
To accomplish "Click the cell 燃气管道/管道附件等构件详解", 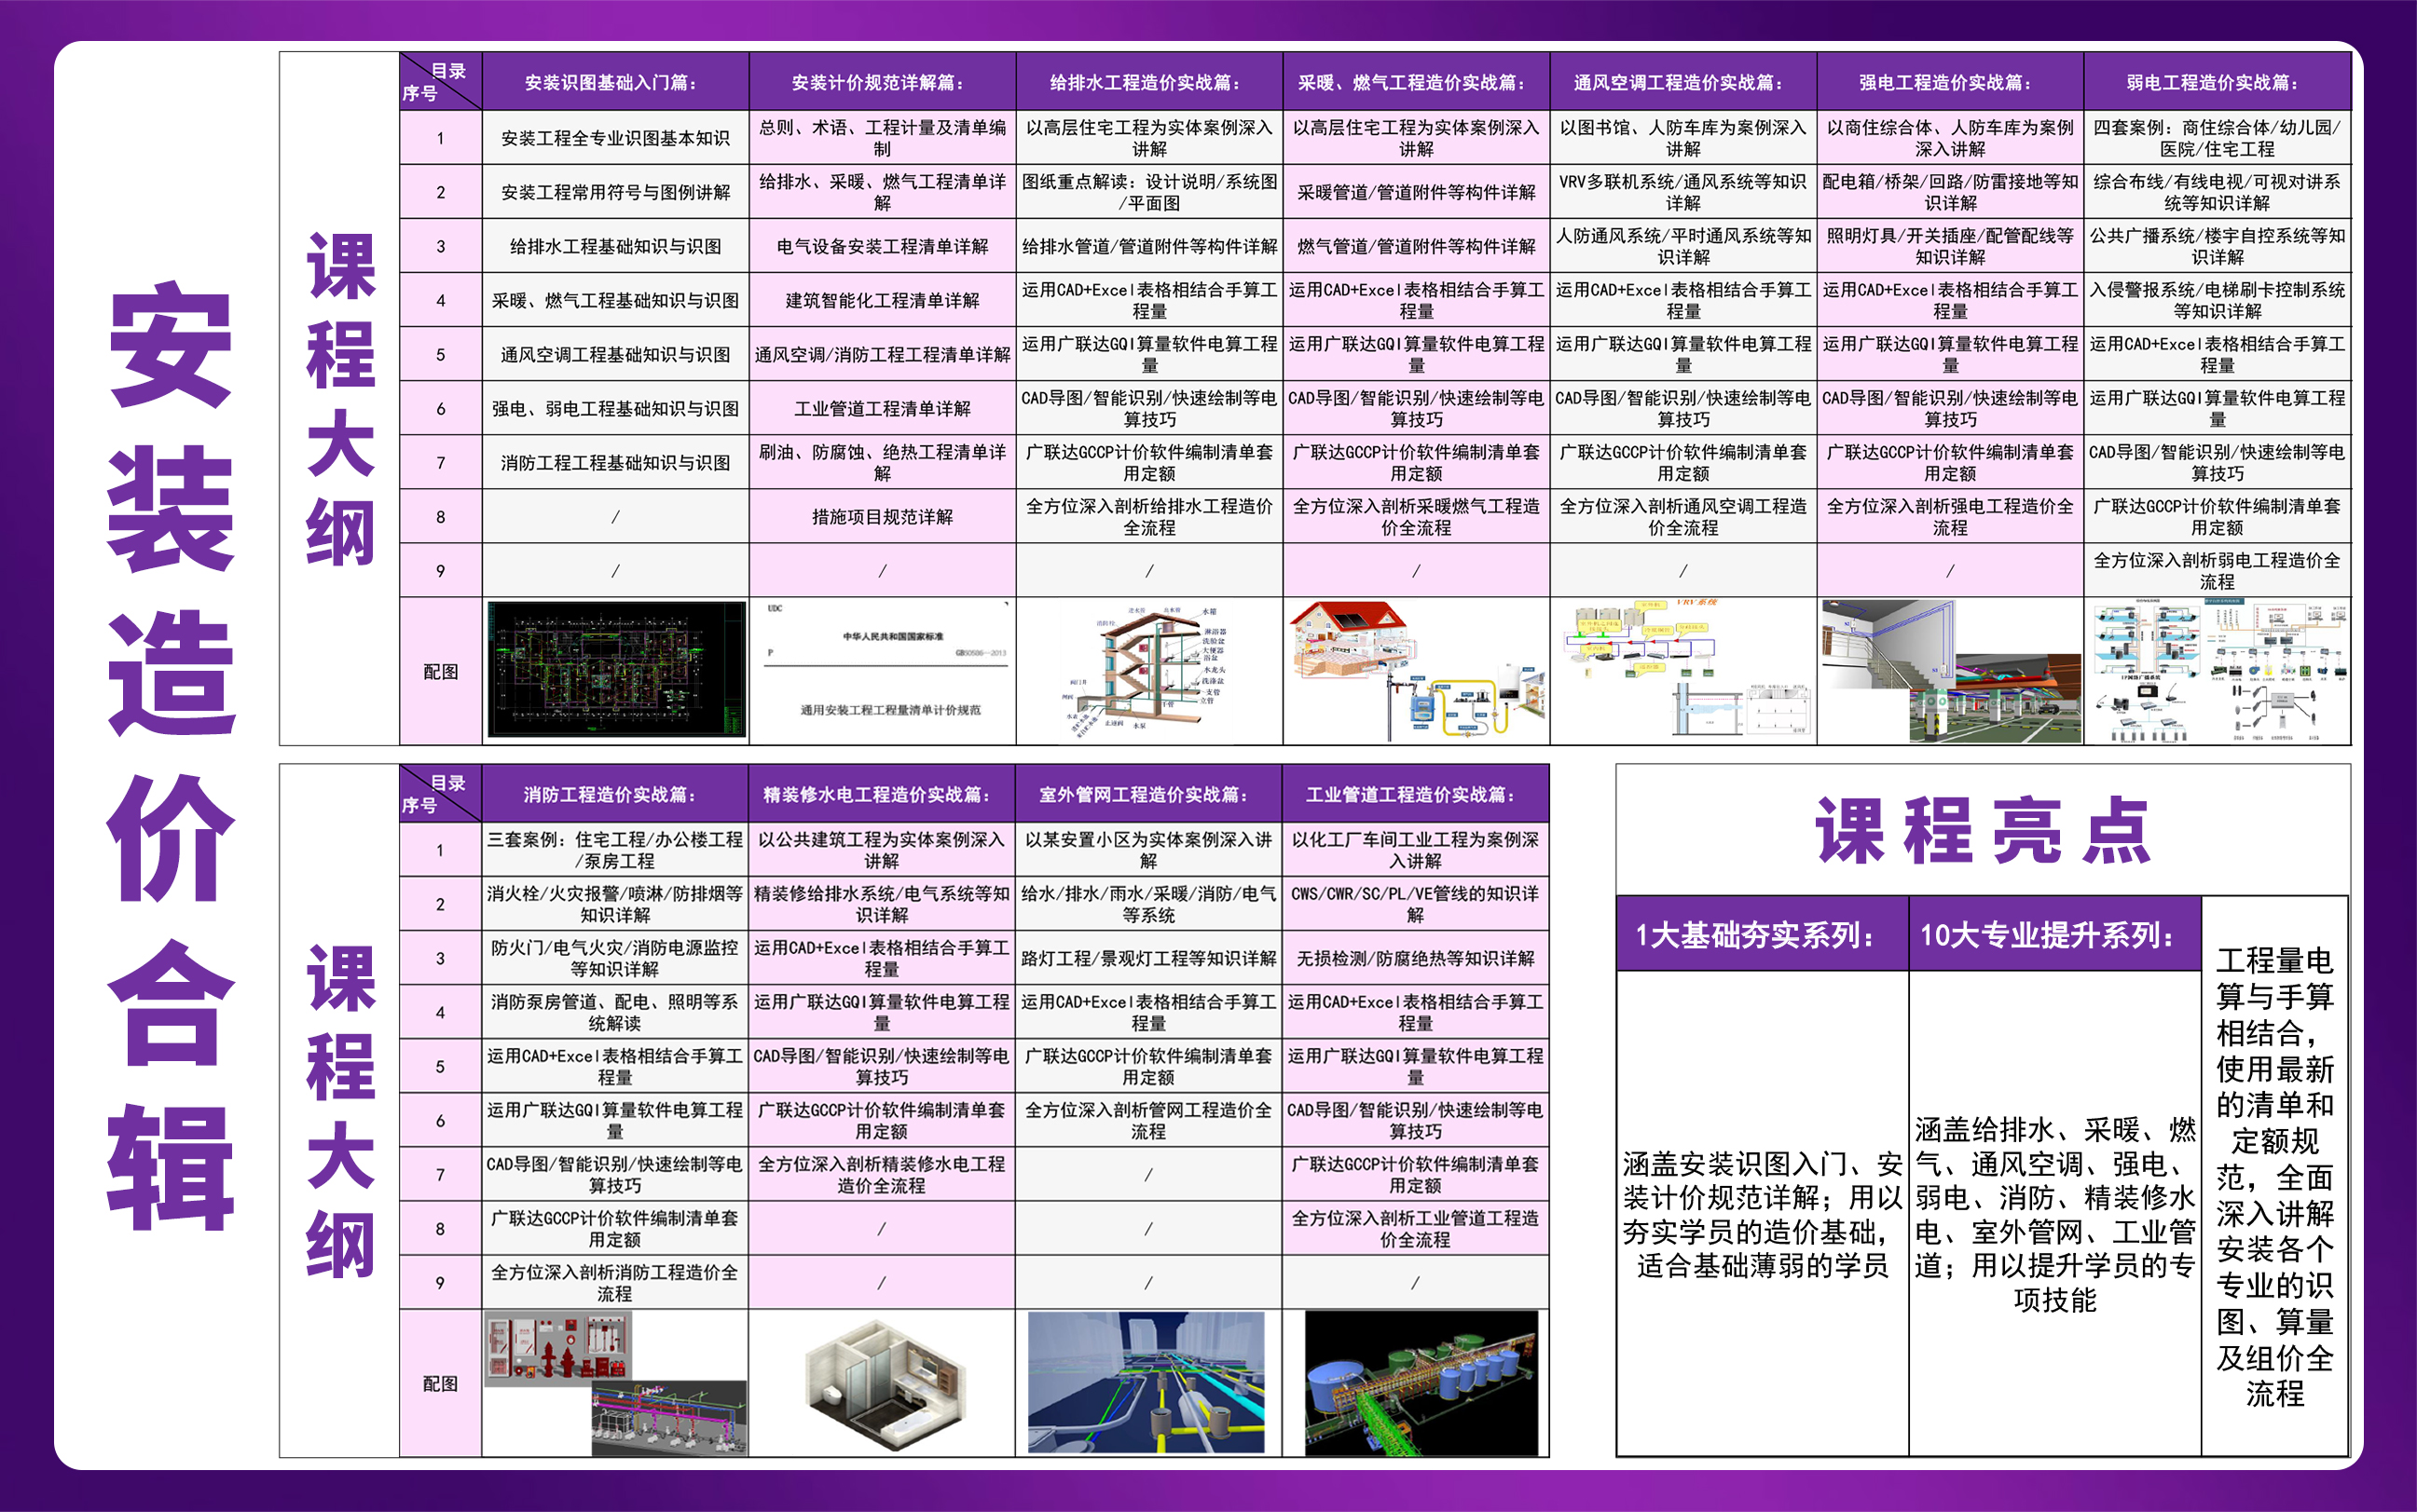I will (1417, 246).
